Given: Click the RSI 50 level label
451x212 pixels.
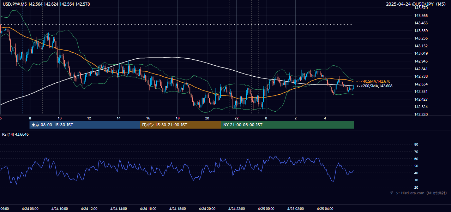Looking at the screenshot, I should (416, 166).
